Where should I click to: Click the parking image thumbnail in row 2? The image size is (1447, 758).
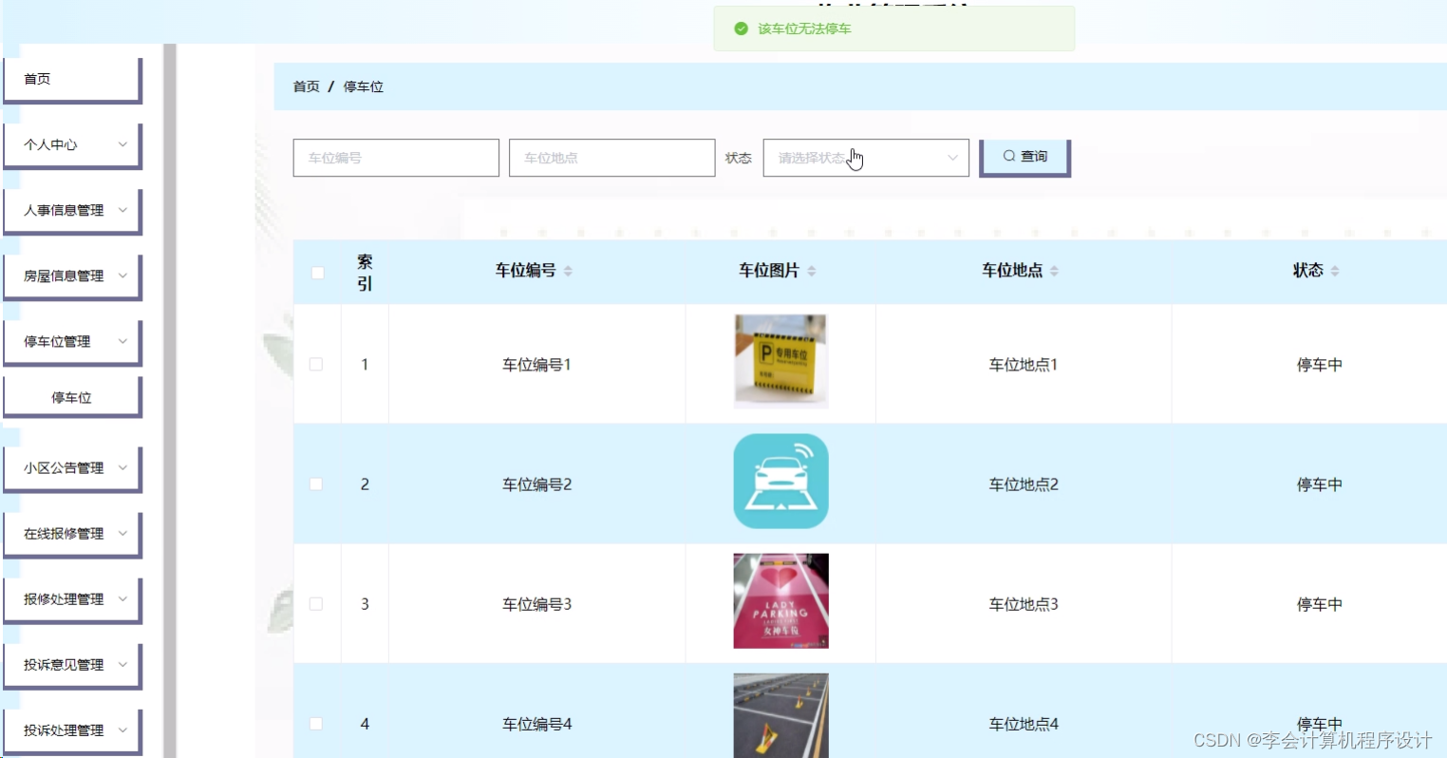(x=780, y=481)
